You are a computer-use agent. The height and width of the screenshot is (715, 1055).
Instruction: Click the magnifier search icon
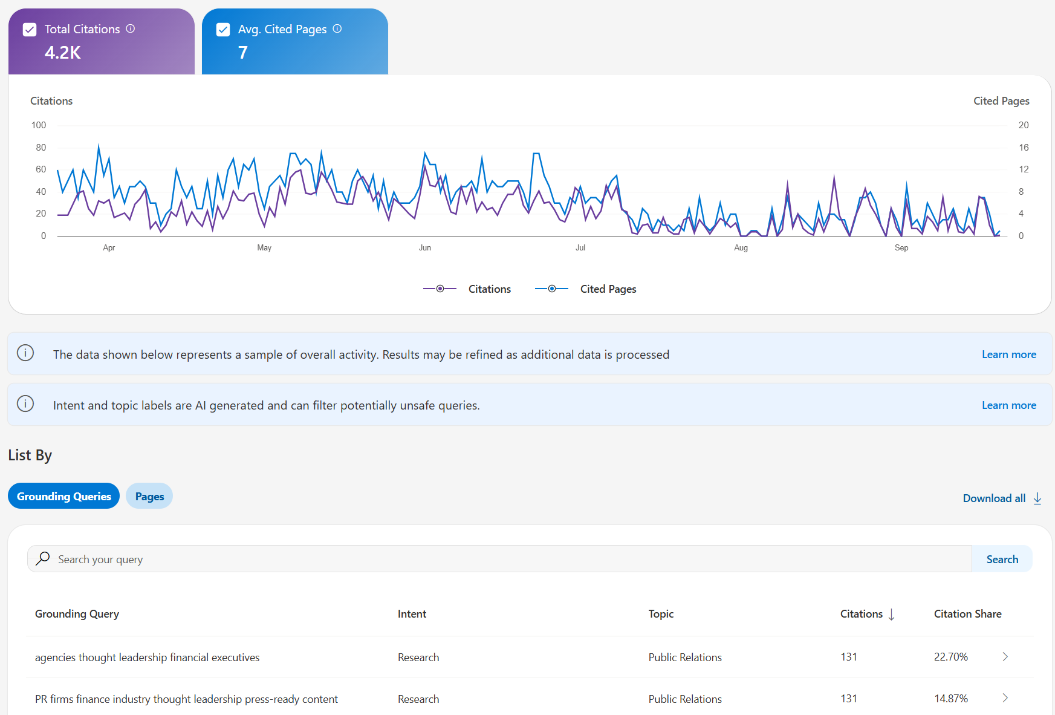[43, 558]
